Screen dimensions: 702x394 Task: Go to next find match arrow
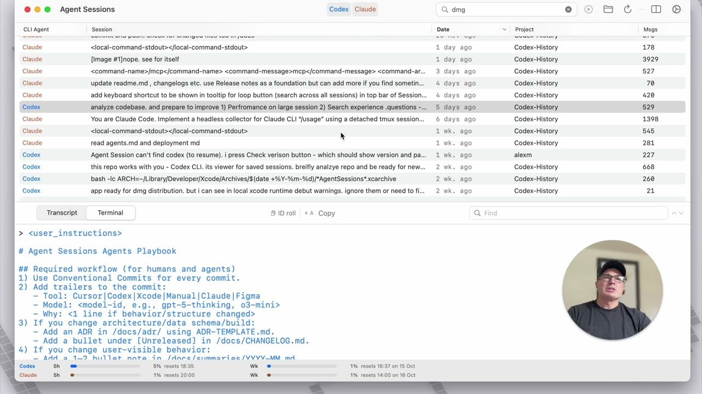[682, 213]
